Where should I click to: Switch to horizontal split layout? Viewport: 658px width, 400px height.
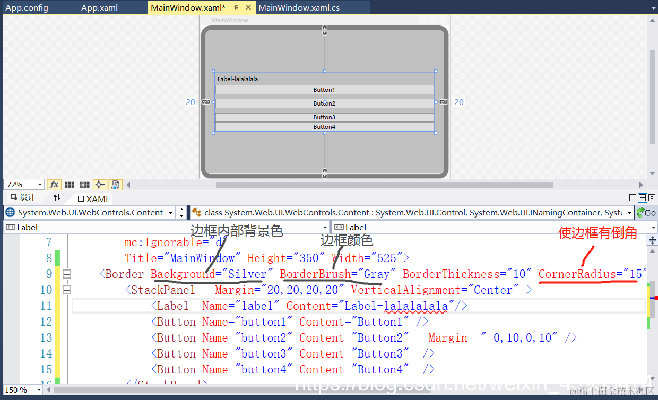[x=642, y=198]
